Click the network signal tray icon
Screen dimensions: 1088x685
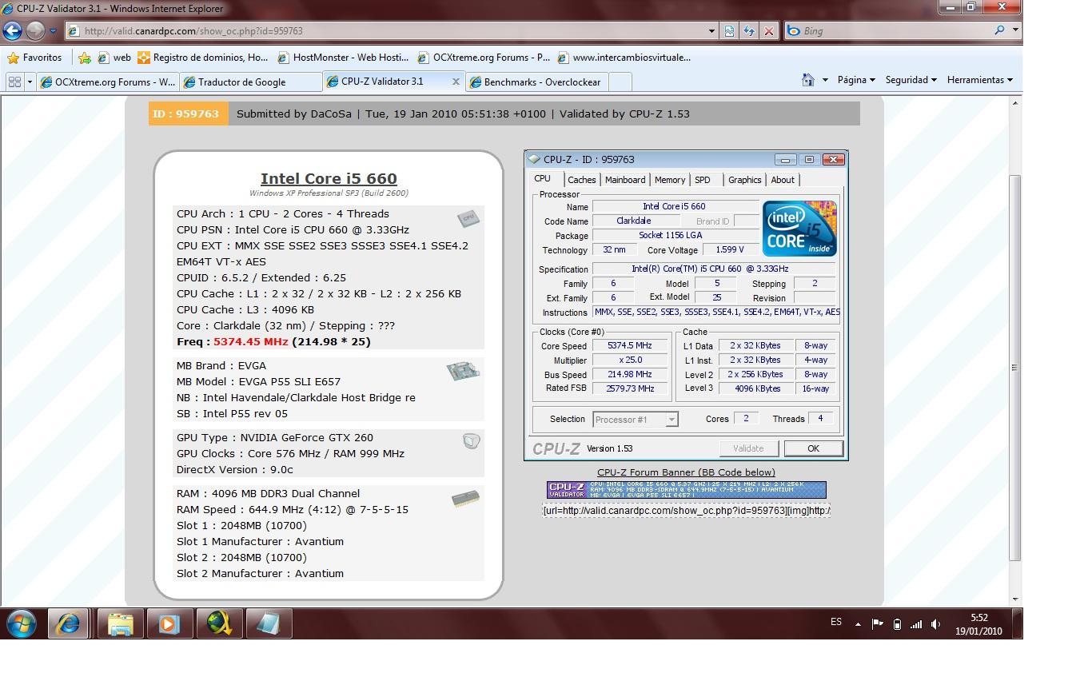point(916,624)
